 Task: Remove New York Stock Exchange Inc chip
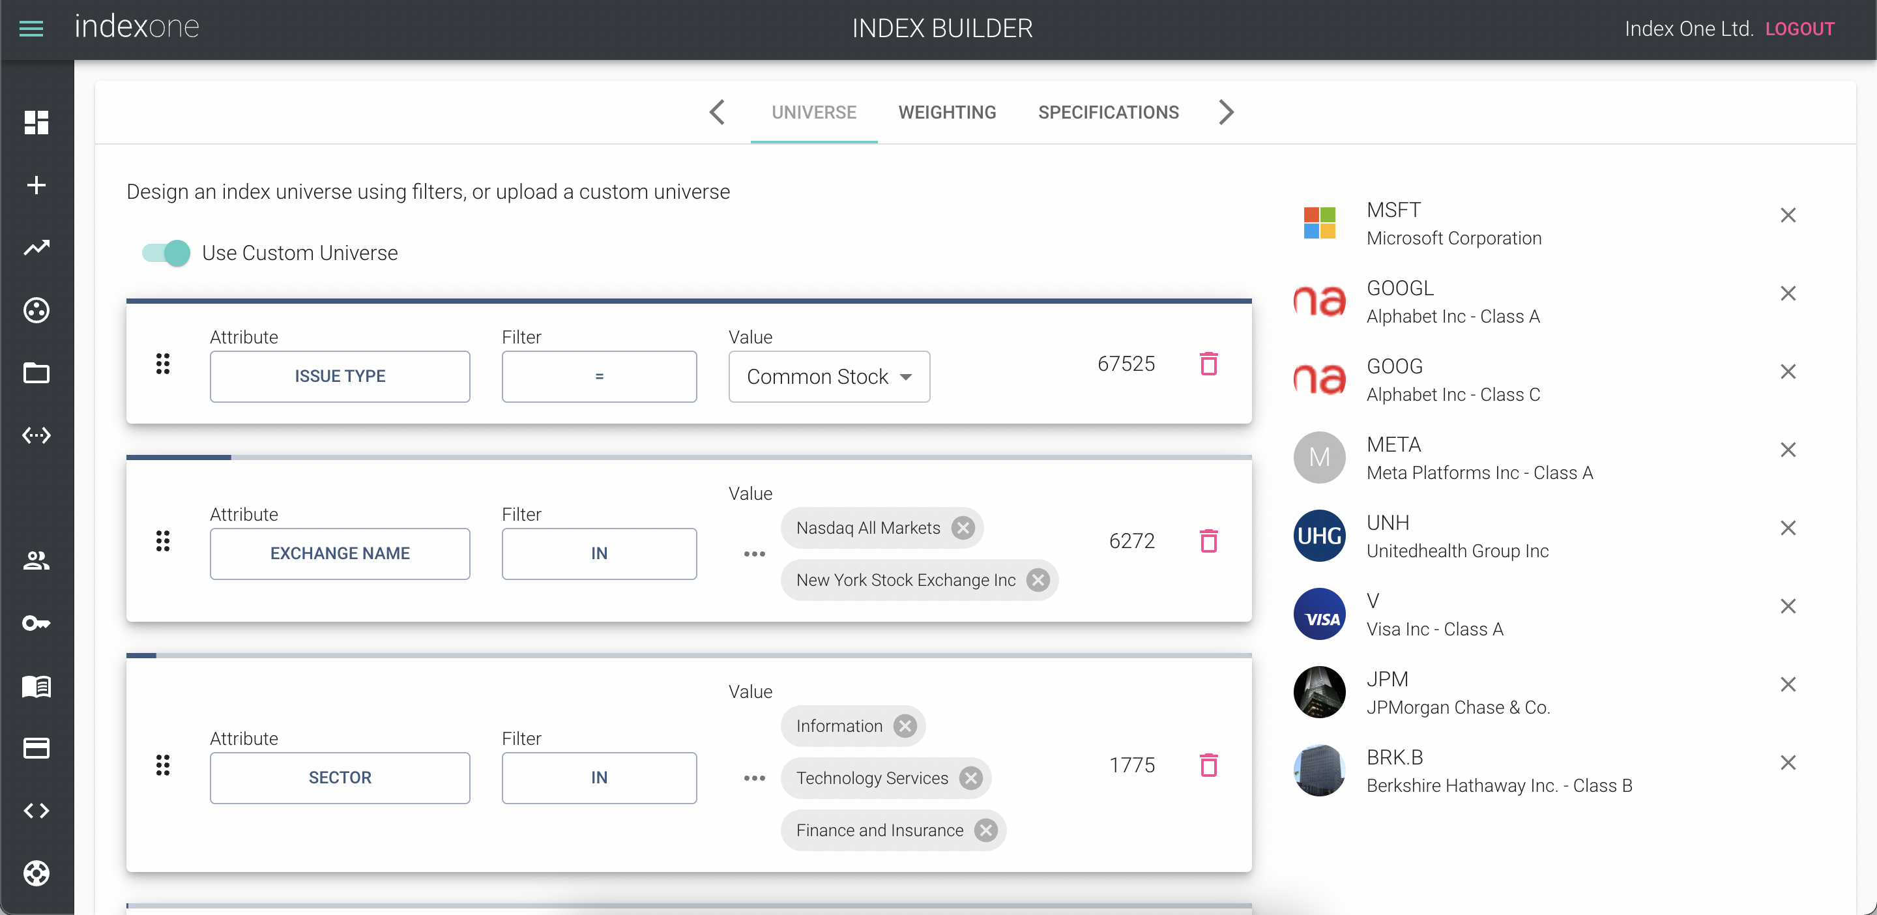[x=1038, y=580]
